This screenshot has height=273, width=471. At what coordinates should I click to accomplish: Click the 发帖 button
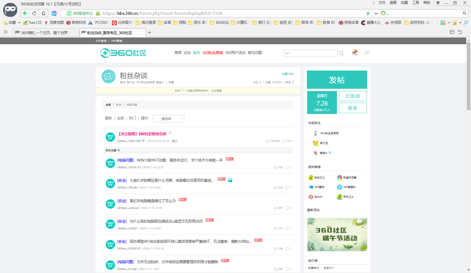337,80
